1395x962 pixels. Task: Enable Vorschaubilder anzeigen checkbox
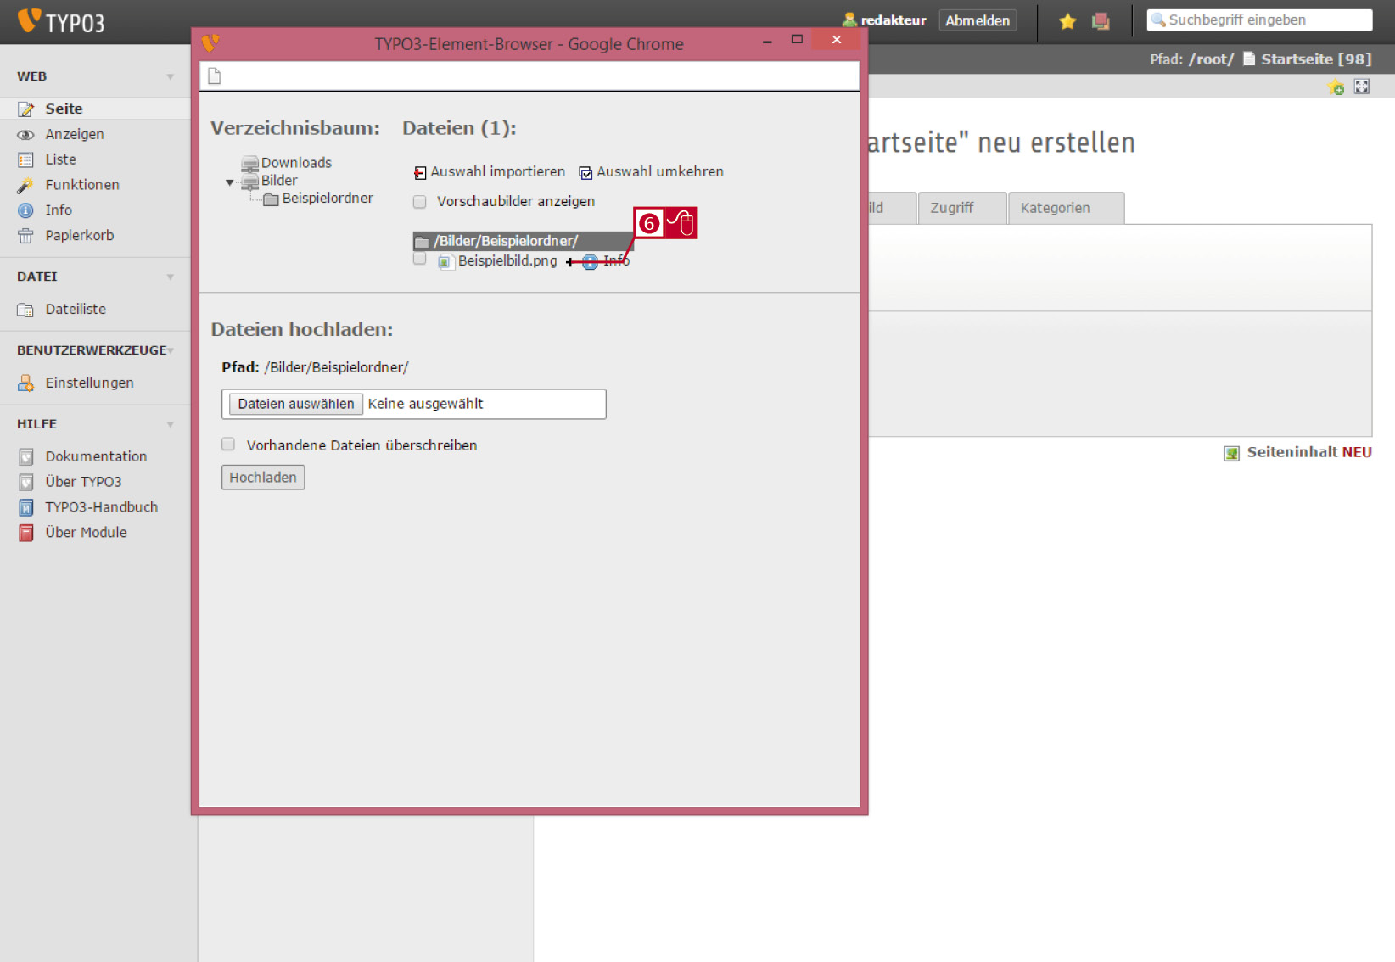[419, 202]
